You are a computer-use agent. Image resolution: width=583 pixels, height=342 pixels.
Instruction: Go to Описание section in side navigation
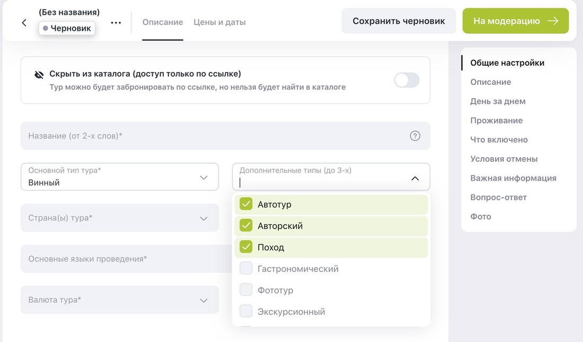click(x=490, y=82)
